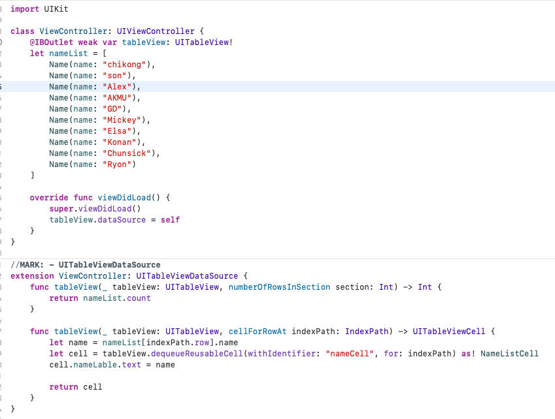Click the "return cell" statement
The image size is (555, 419).
(x=76, y=387)
